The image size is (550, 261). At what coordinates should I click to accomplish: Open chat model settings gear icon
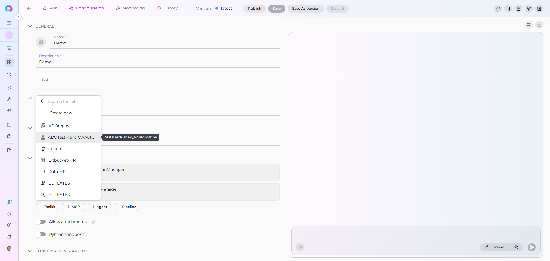point(516,247)
